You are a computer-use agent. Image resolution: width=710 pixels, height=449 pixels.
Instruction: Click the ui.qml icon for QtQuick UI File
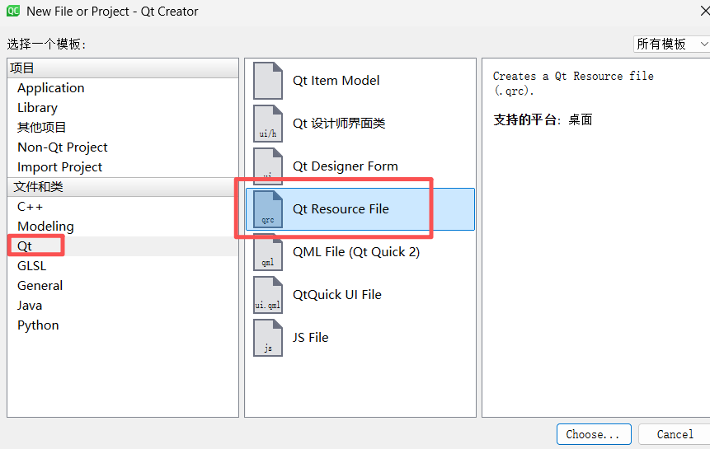pyautogui.click(x=268, y=295)
